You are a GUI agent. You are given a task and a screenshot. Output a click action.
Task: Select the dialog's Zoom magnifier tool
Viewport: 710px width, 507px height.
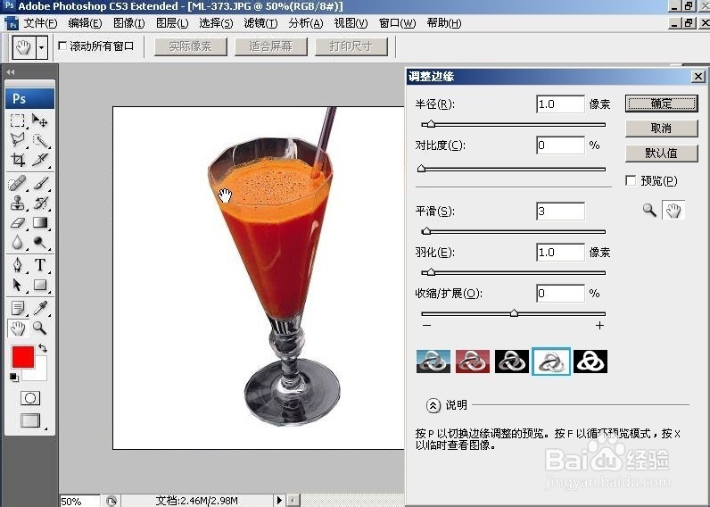coord(649,211)
